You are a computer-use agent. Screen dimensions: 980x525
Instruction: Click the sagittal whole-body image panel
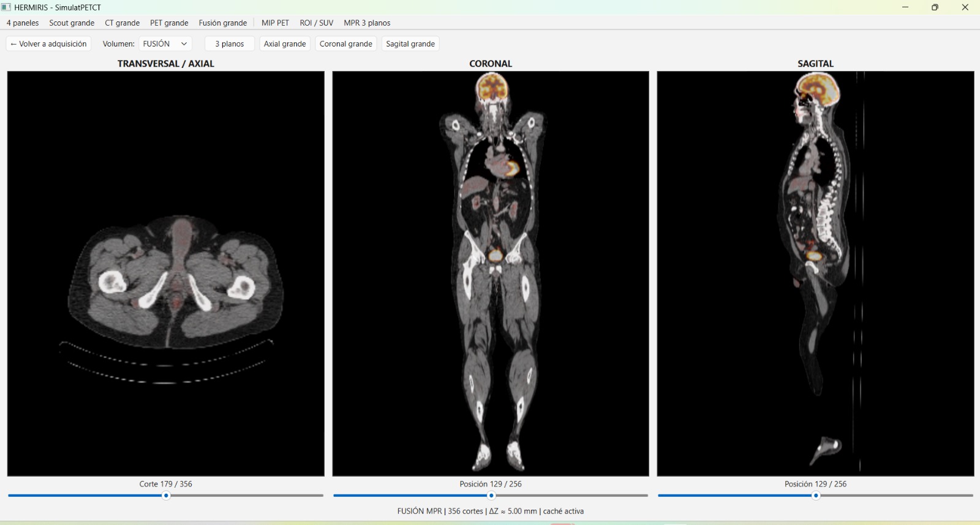(815, 274)
